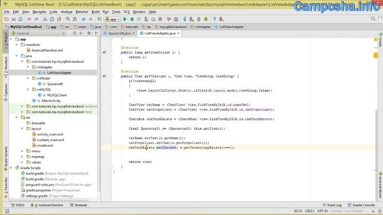Click the Search Everywhere magnifier at top right

(373, 19)
